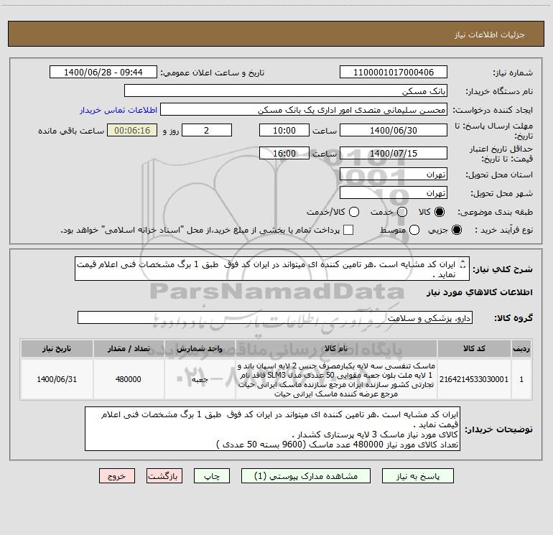Select جزیی purchase type radio

point(456,230)
